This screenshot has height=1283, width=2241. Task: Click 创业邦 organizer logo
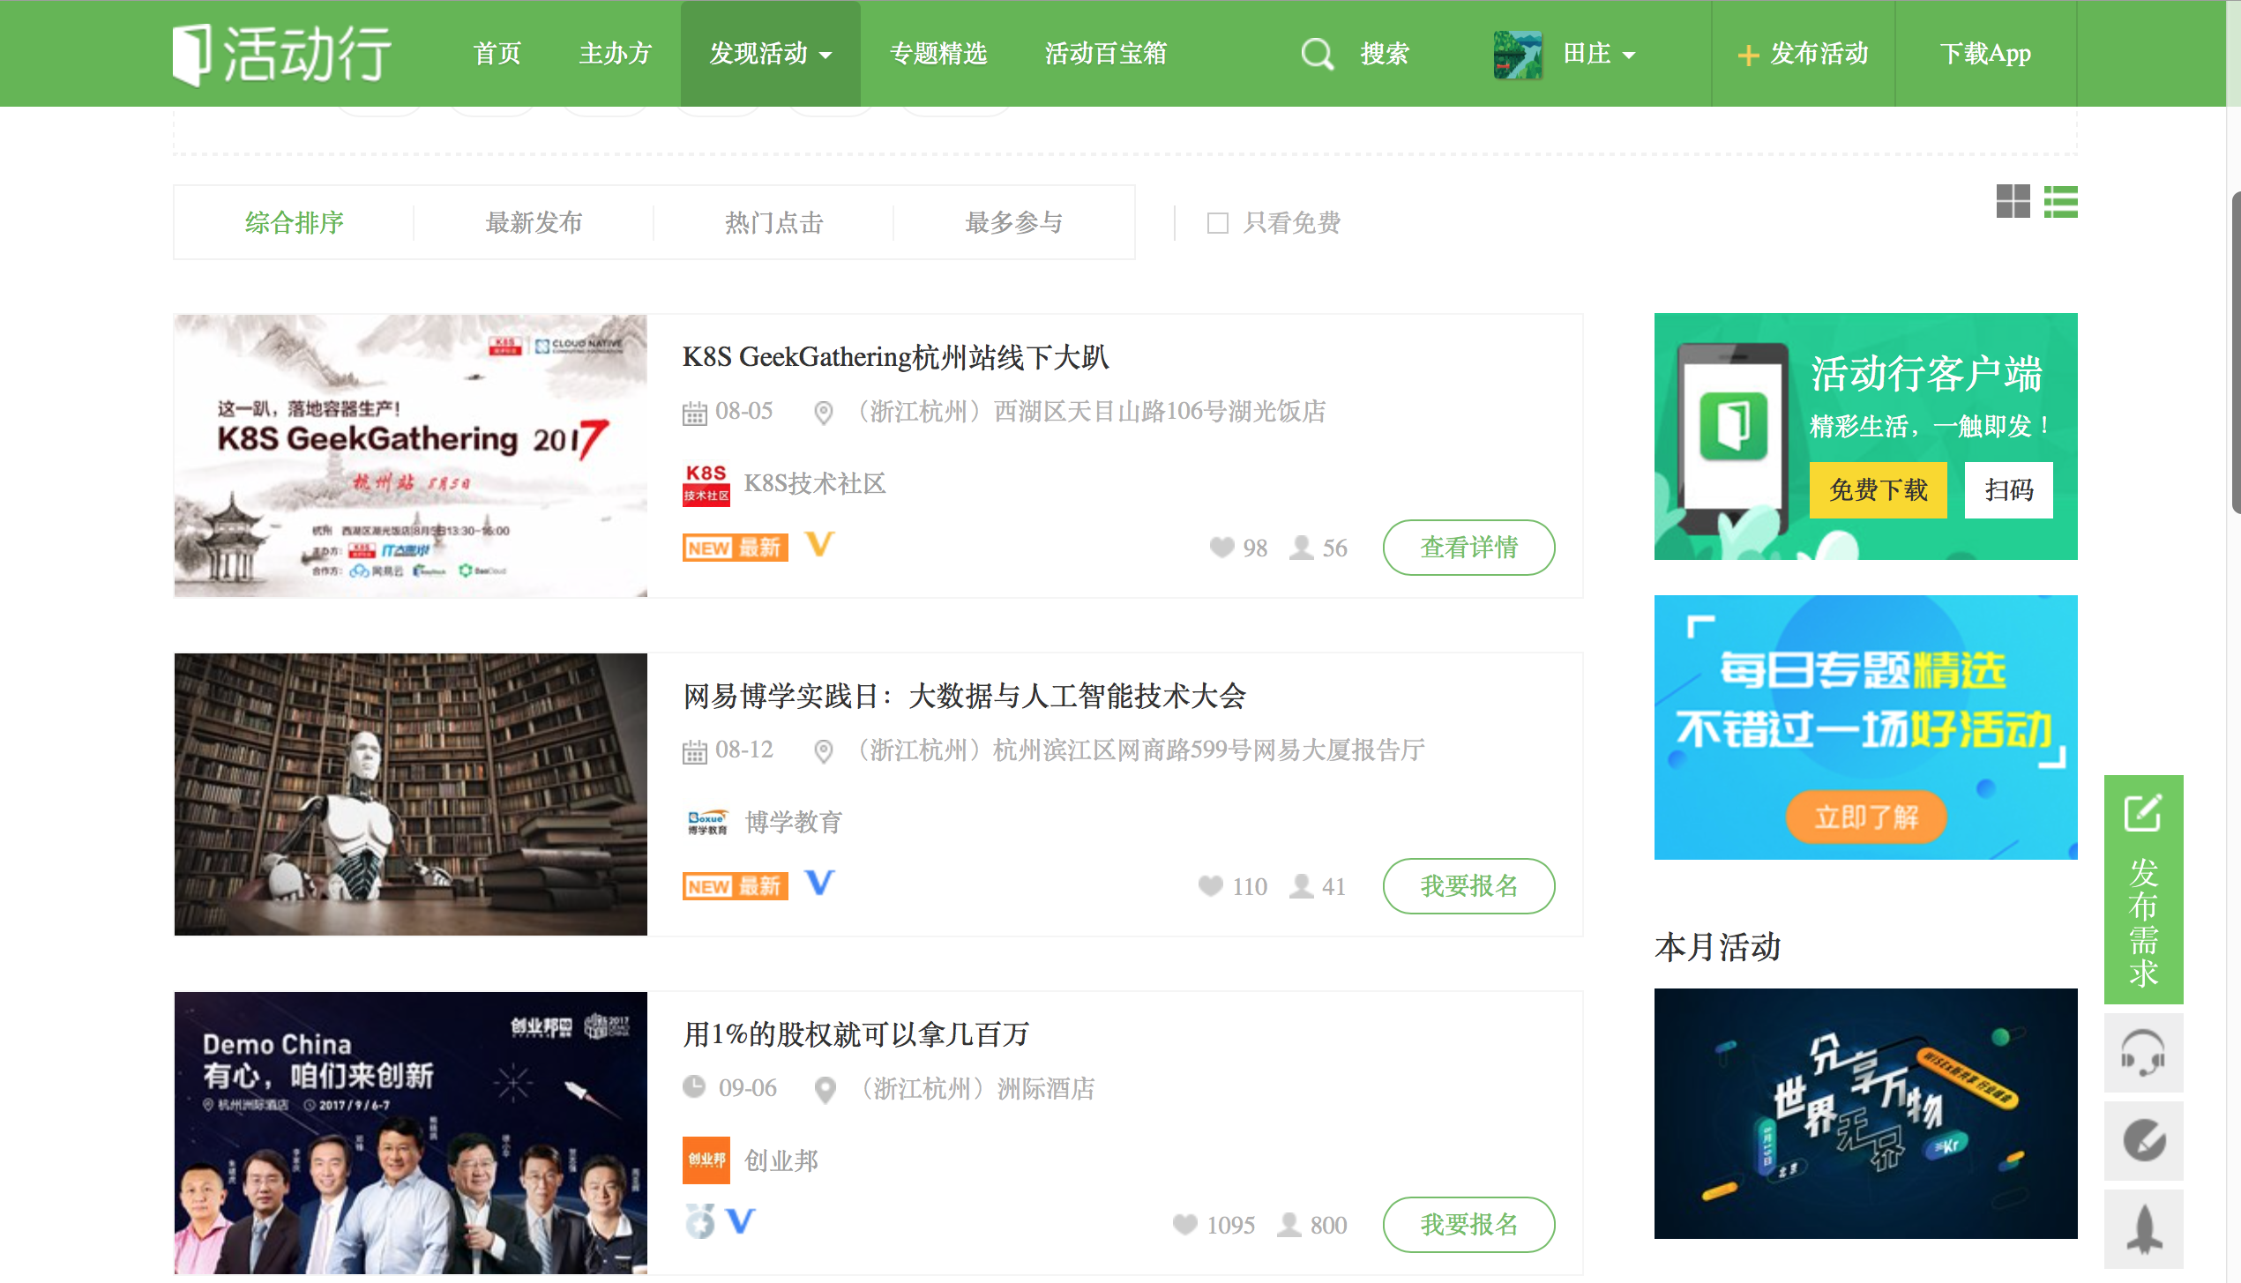706,1160
